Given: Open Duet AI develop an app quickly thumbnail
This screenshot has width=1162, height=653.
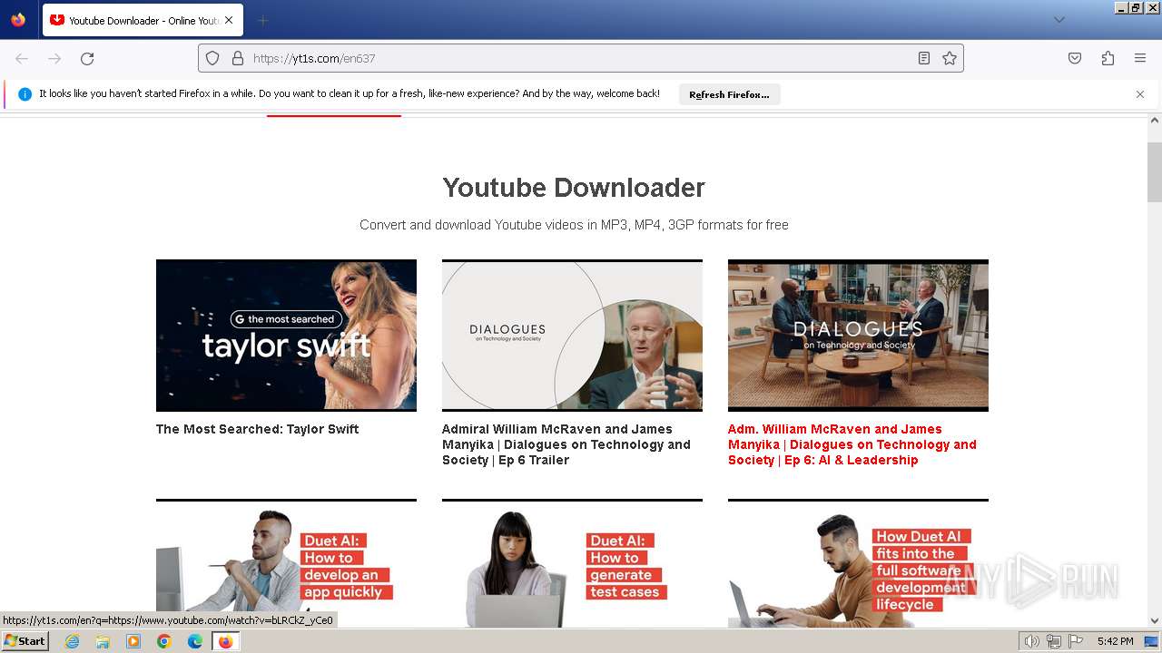Looking at the screenshot, I should click(x=286, y=563).
